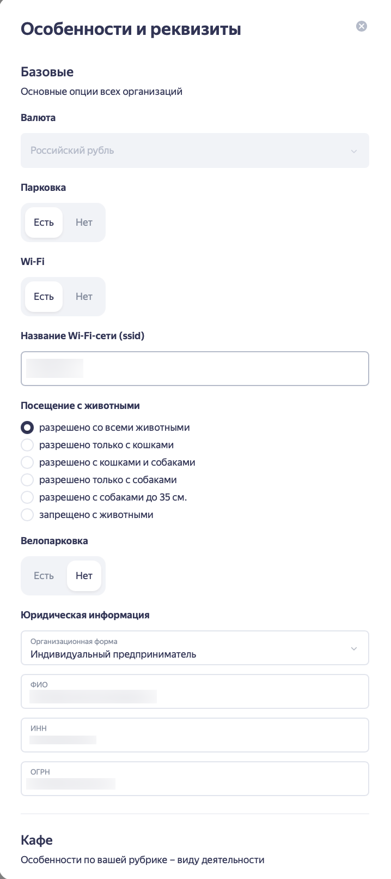Screen dimensions: 391x879
Task: Set Парковка to Нет
Action: (84, 222)
